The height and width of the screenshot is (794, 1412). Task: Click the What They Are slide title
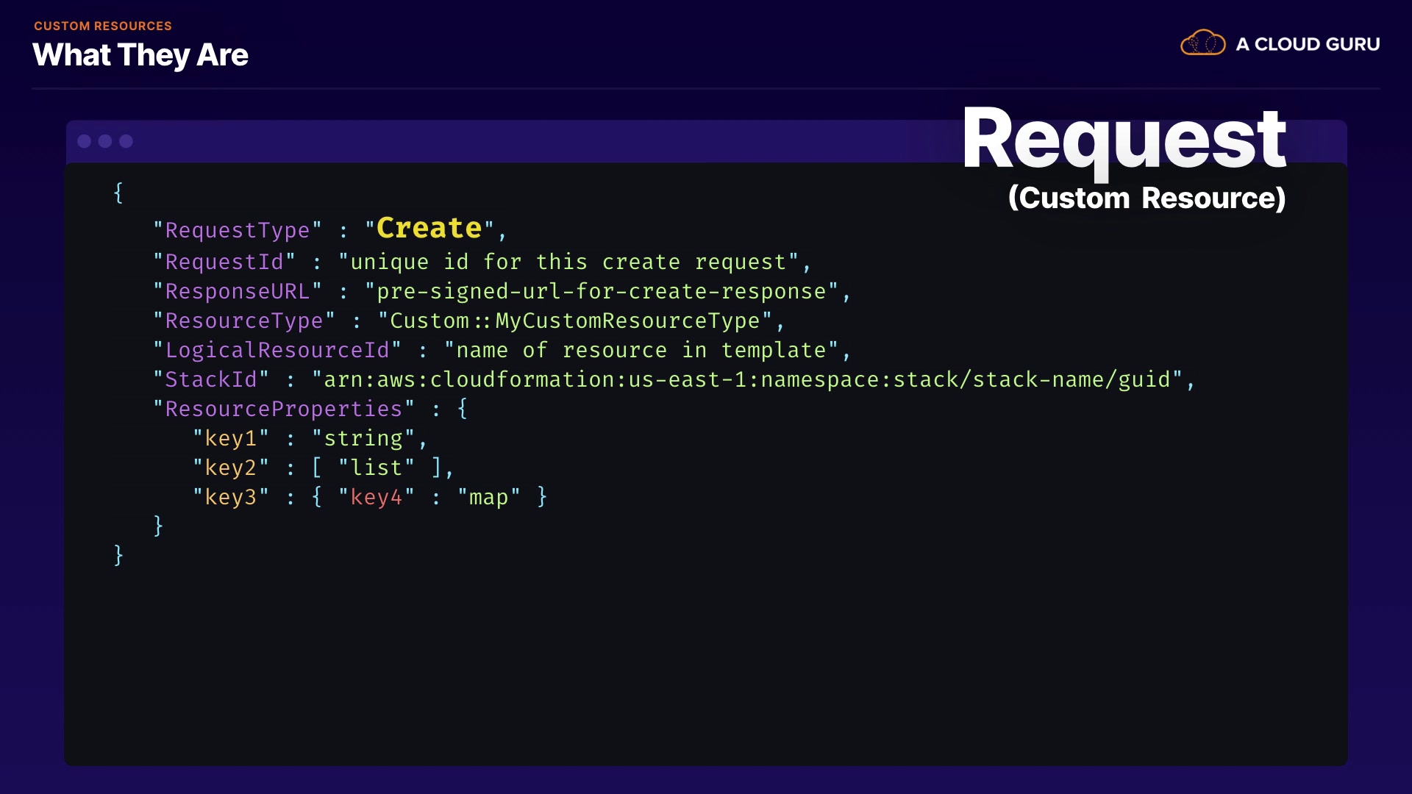(x=140, y=55)
